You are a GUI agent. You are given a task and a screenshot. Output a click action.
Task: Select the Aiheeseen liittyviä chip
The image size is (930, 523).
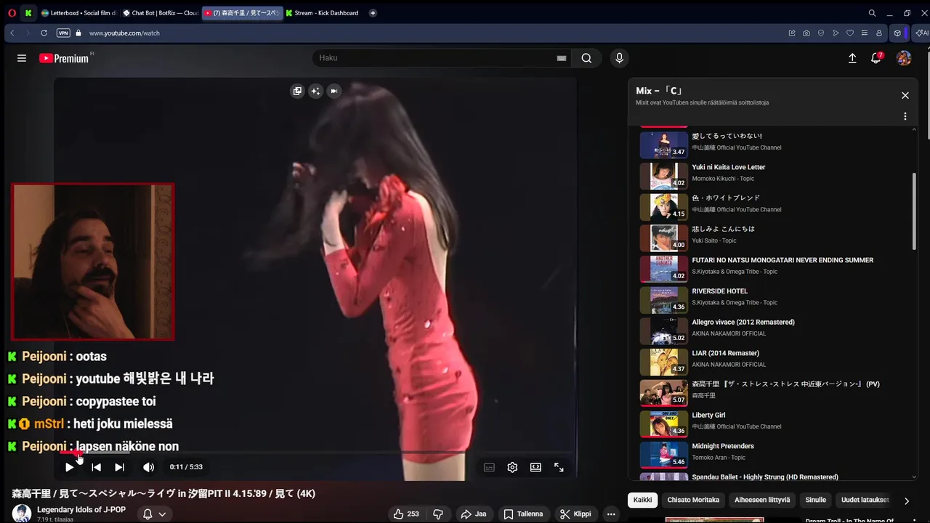[762, 500]
